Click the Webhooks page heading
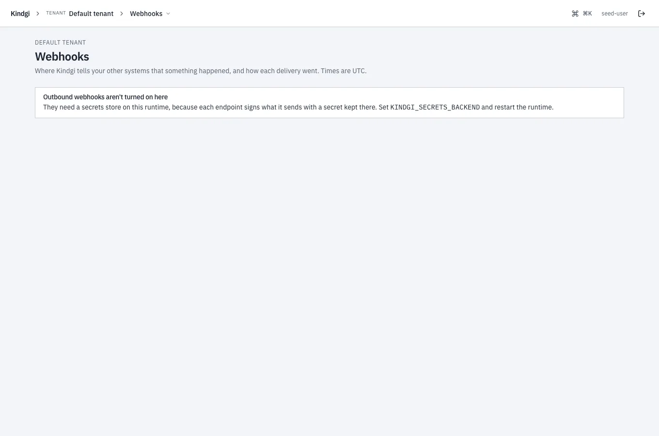 (x=62, y=57)
